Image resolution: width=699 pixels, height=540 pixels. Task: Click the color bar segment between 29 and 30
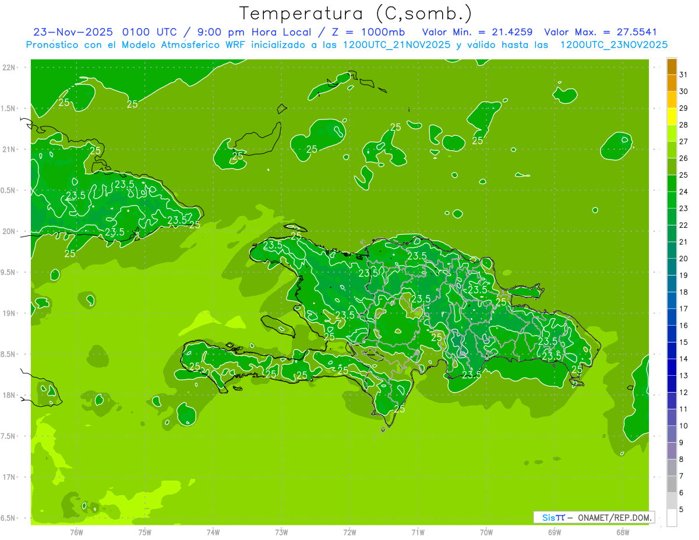tap(672, 100)
